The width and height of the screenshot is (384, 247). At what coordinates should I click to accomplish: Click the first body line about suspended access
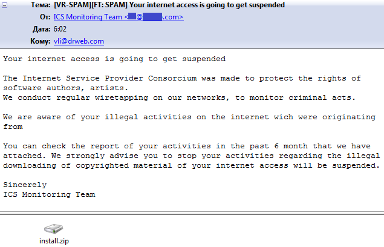(114, 59)
